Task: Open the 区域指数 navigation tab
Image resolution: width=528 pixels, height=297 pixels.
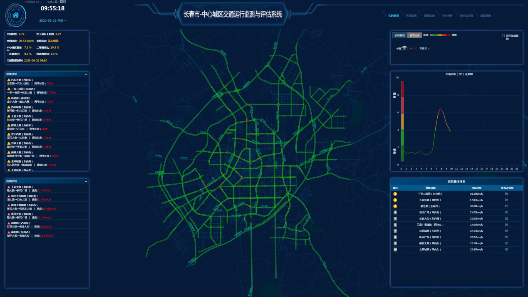Action: 411,16
